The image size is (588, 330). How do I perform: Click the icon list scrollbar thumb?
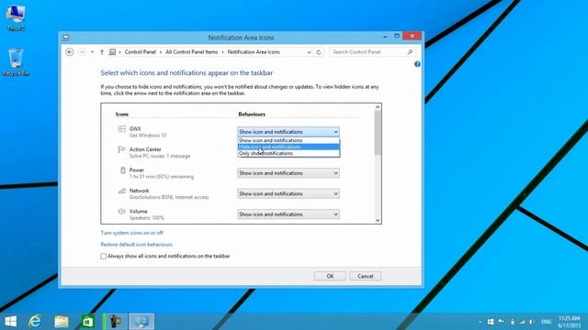(x=378, y=133)
